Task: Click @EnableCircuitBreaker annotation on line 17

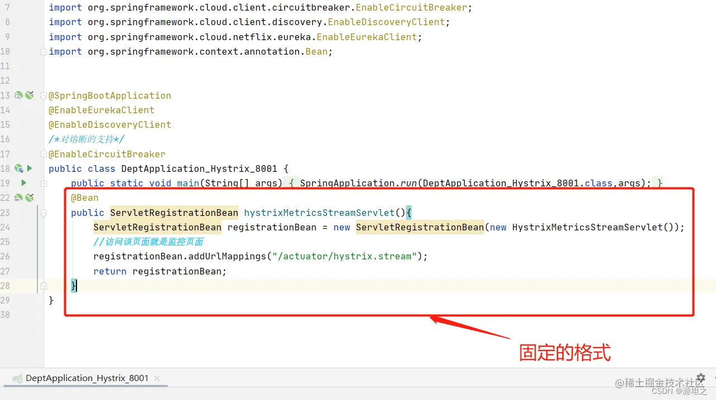Action: 107,154
